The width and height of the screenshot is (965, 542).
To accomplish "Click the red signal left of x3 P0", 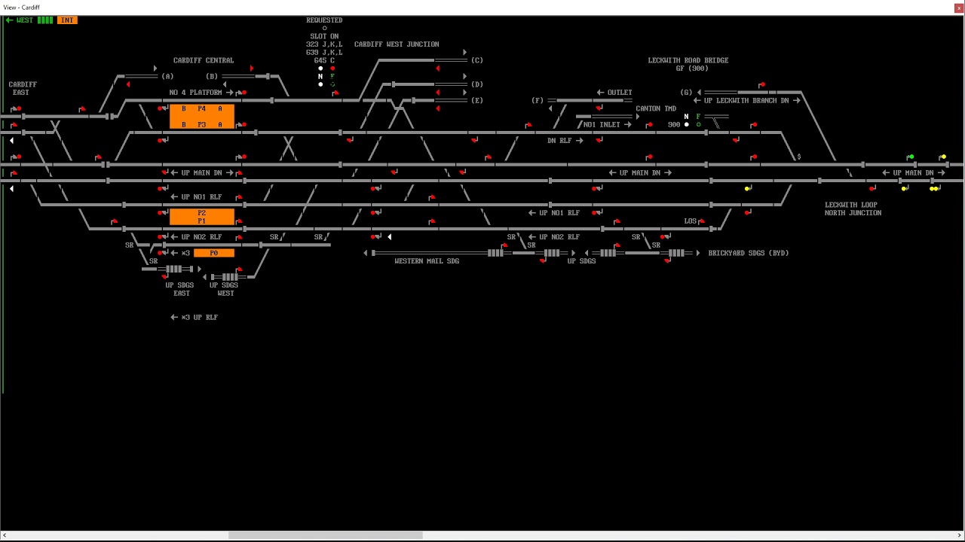I will 163,253.
